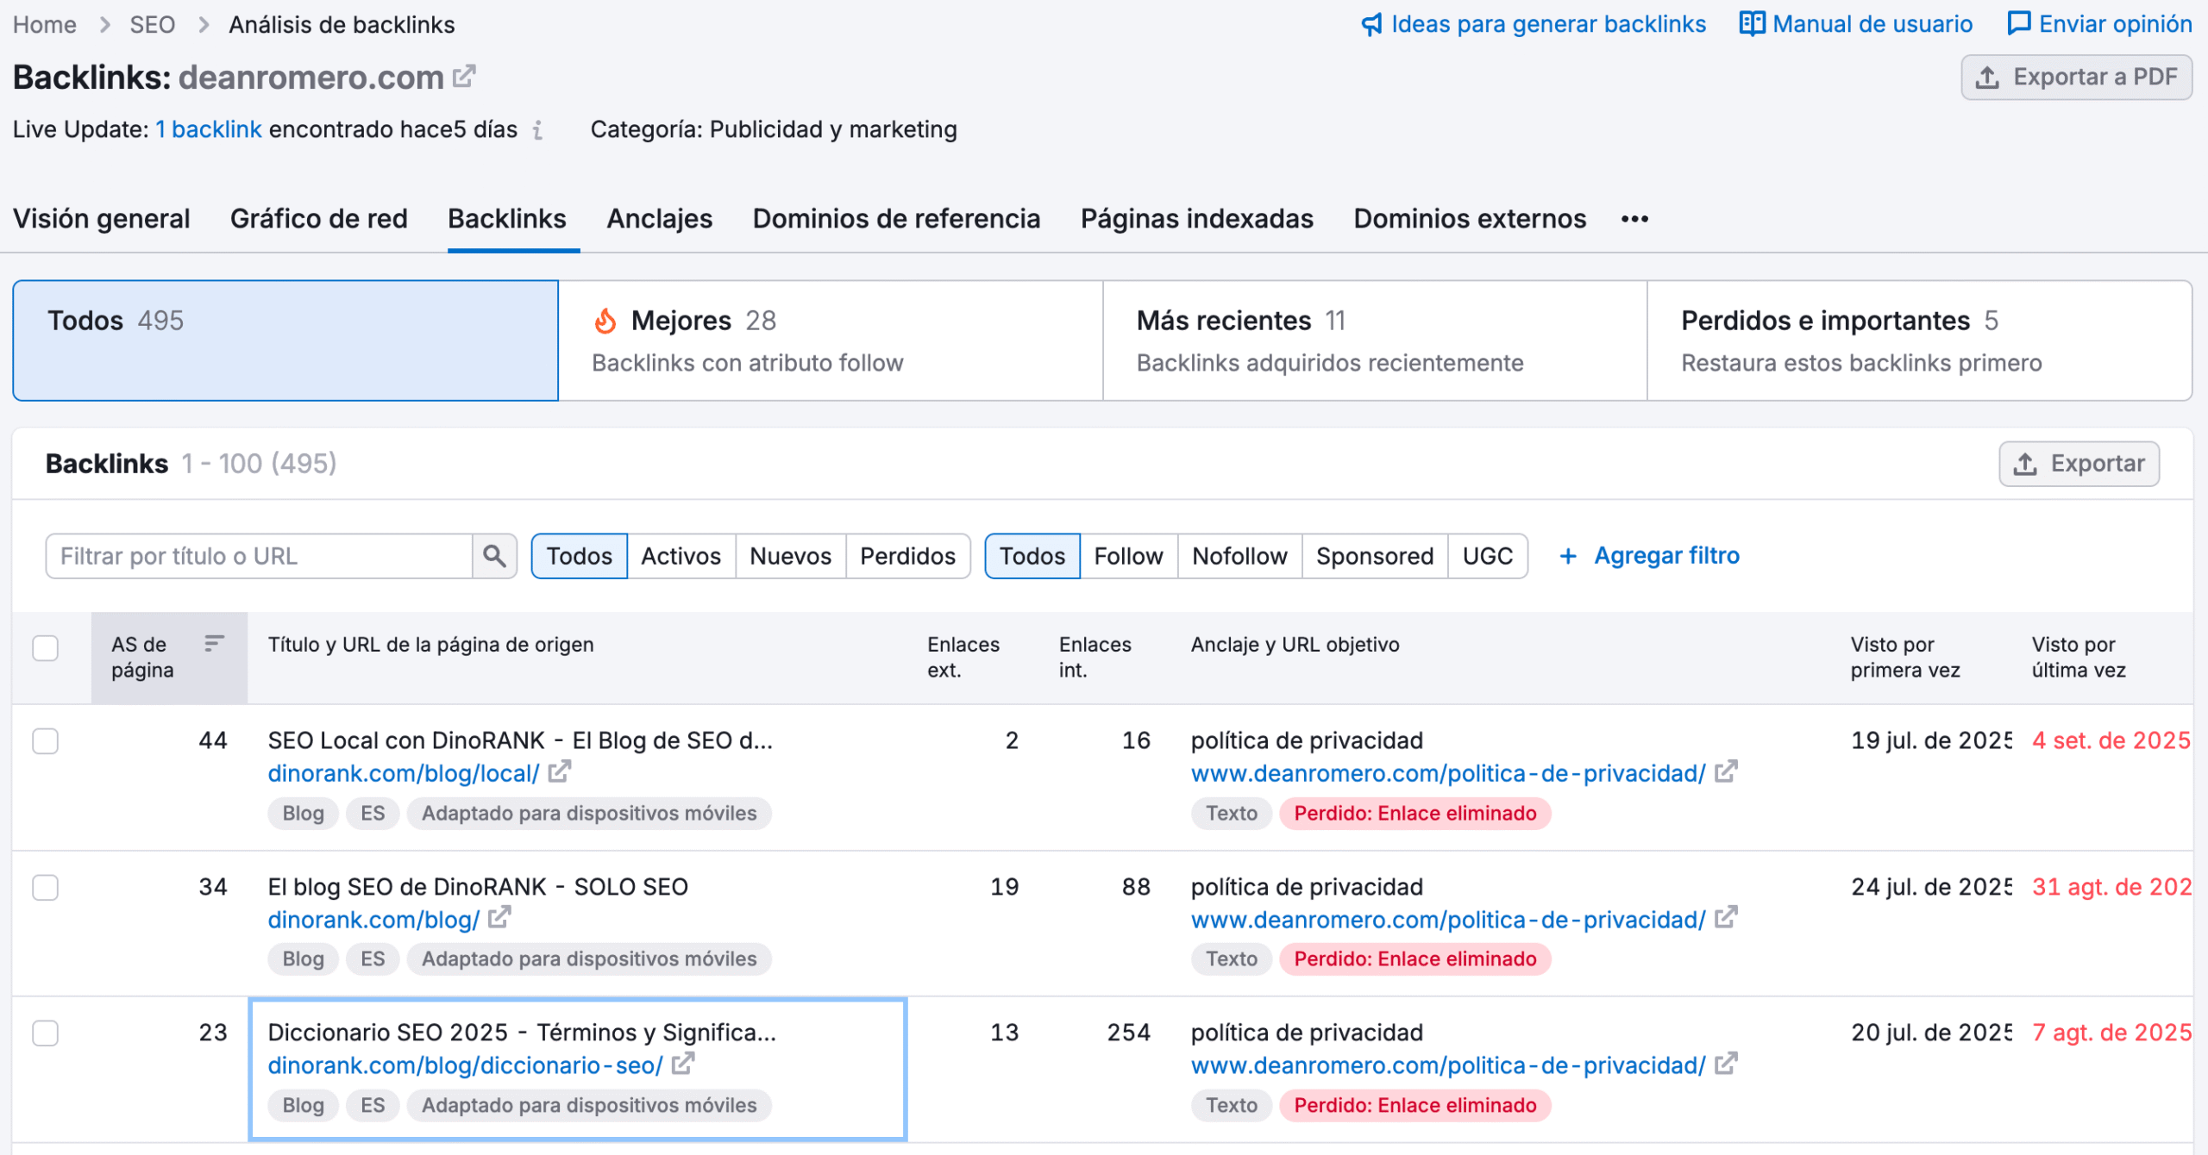Focus the Filtrar por título o URL field
This screenshot has width=2208, height=1155.
[259, 556]
